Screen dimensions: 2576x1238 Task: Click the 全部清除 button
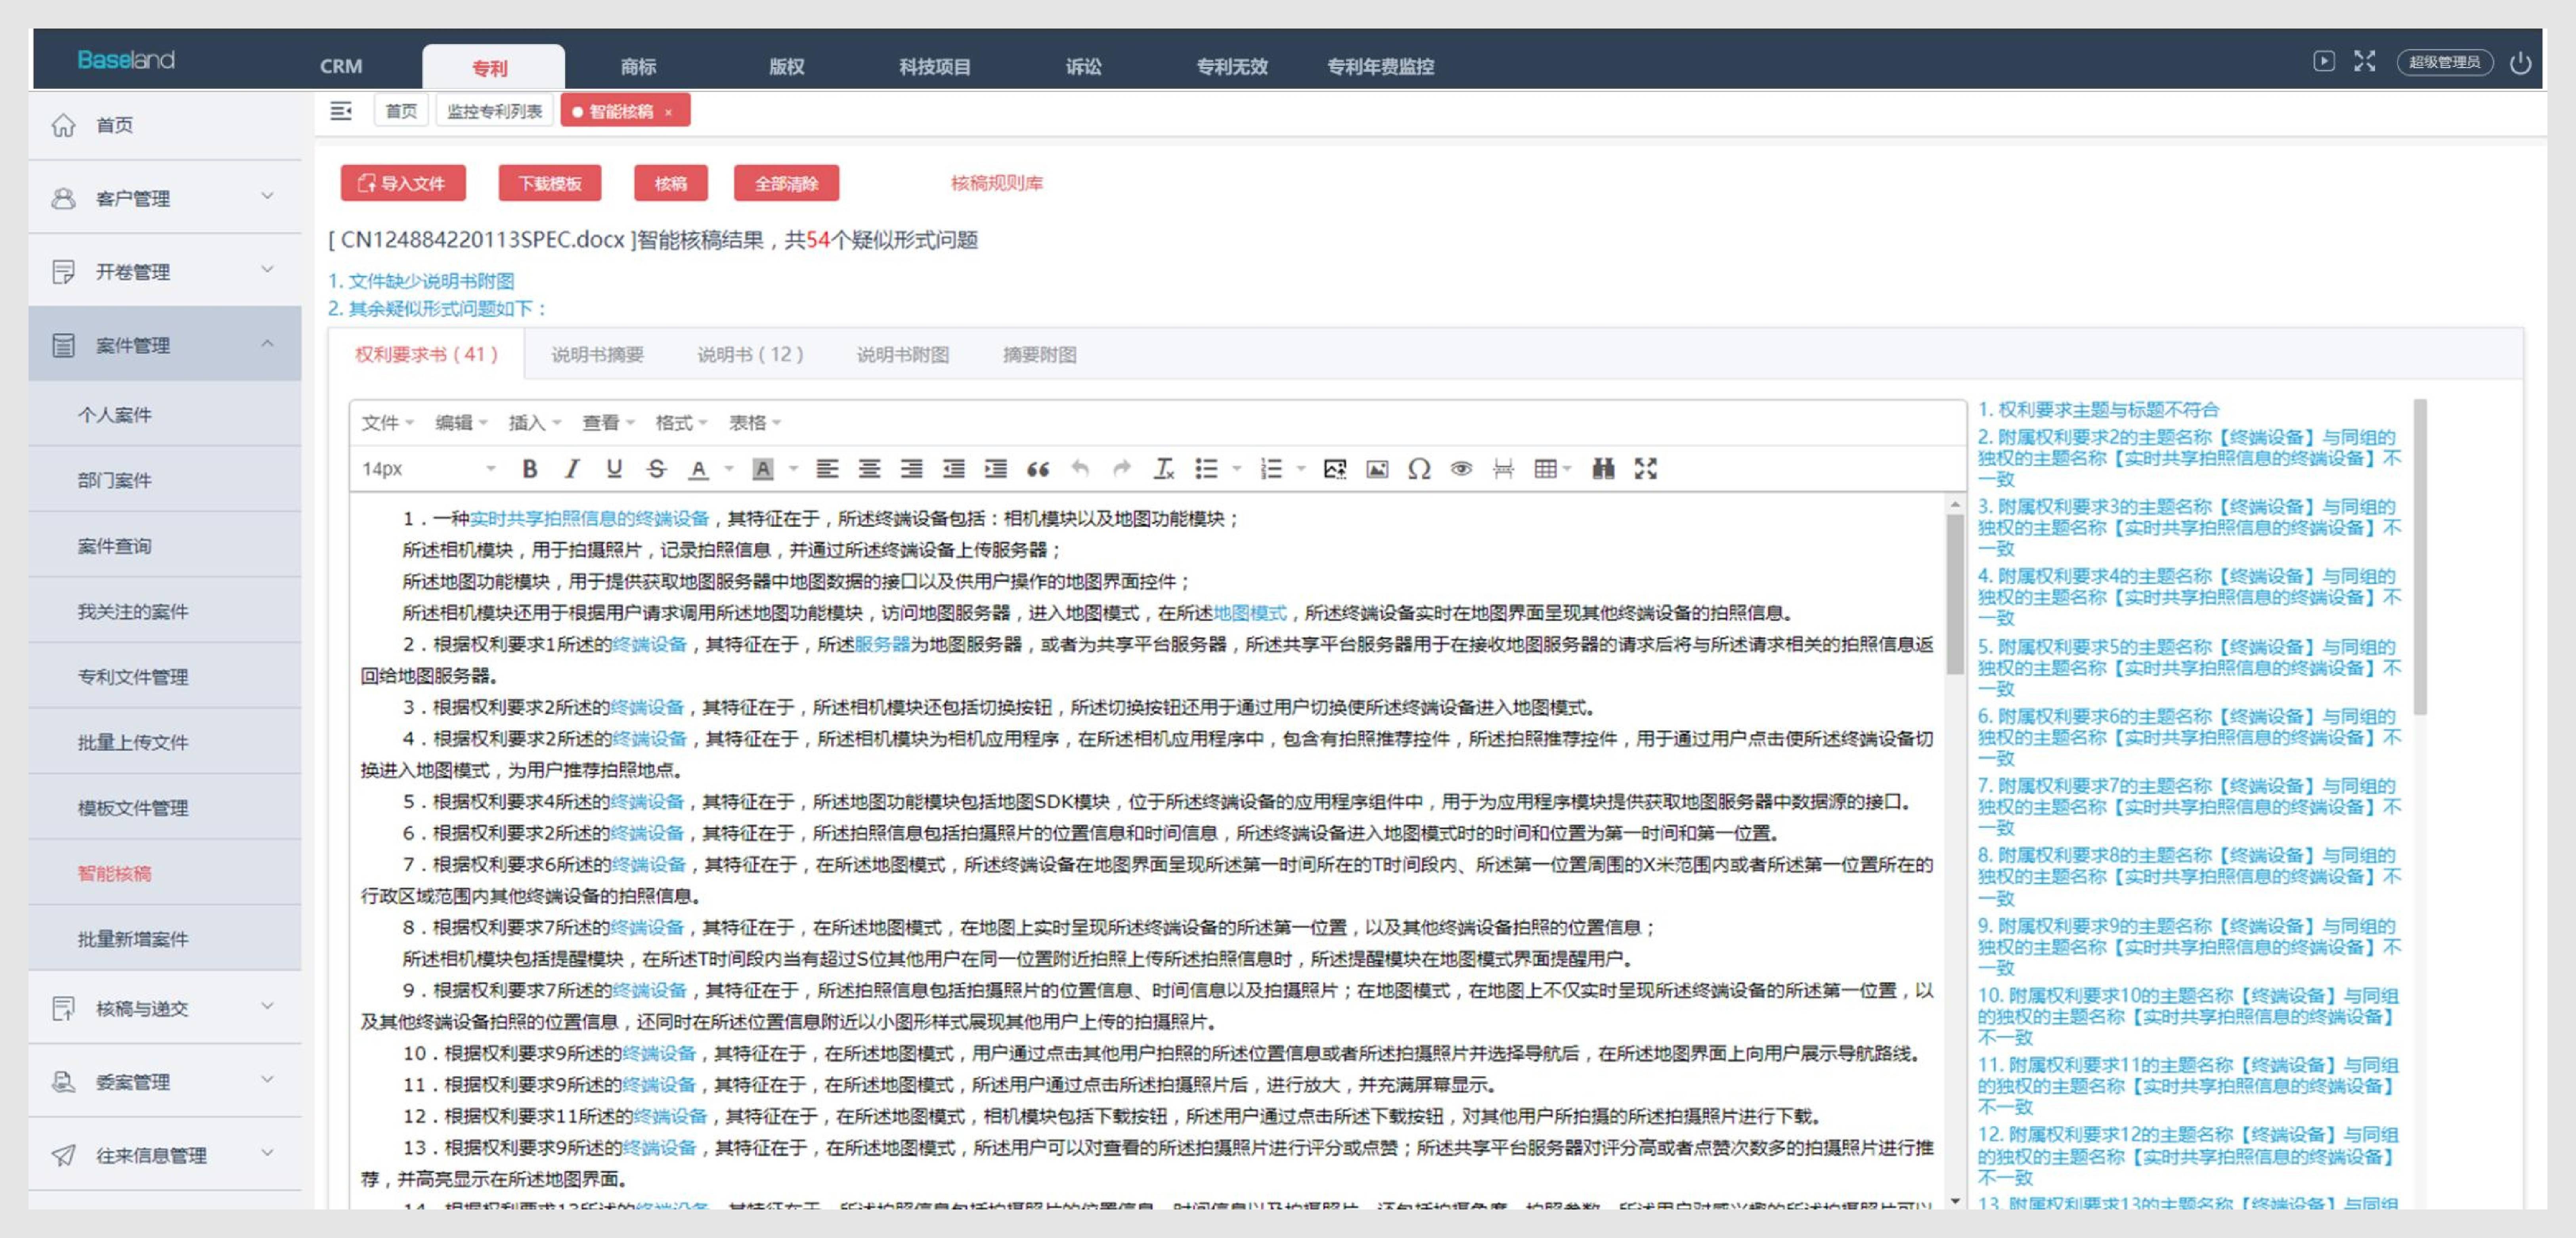point(786,183)
